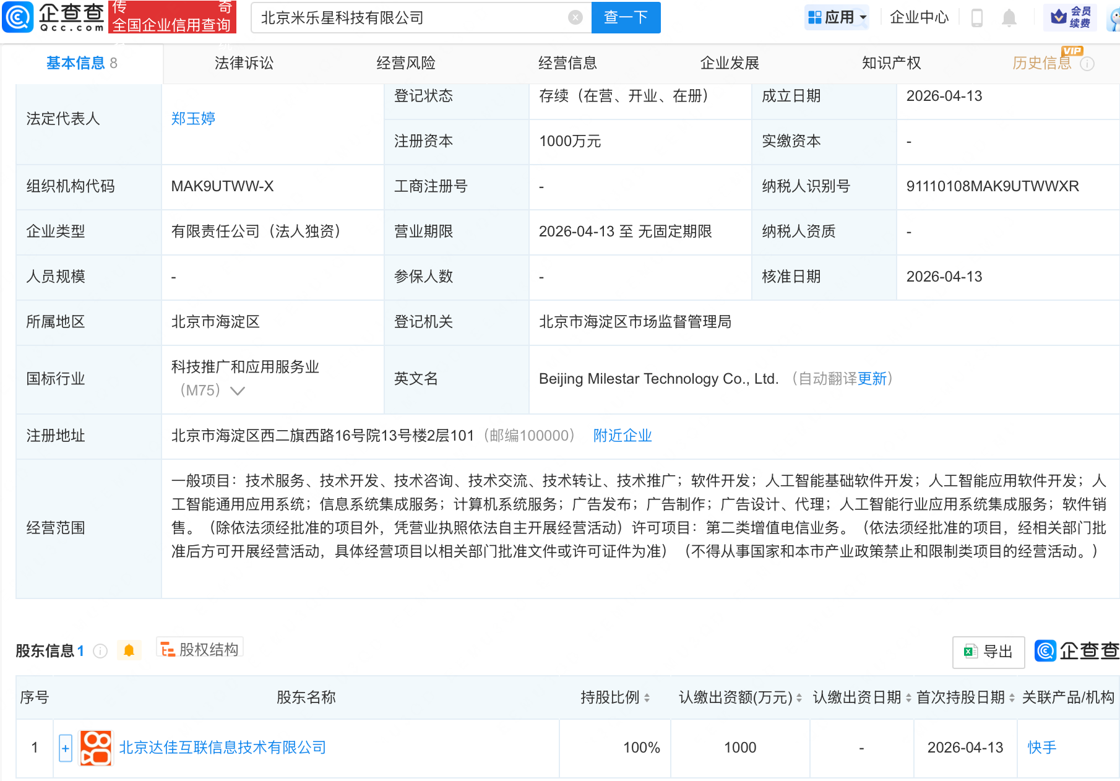This screenshot has height=781, width=1120.
Task: Open the mobile app phone icon
Action: 978,18
